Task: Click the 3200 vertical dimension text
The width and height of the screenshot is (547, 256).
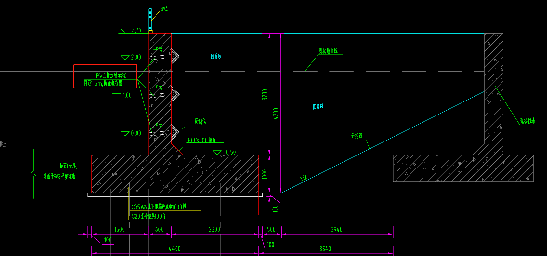Action: [265, 94]
